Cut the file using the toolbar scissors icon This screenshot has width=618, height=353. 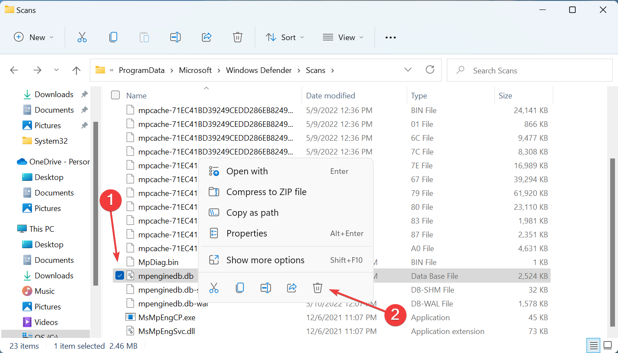pyautogui.click(x=82, y=37)
